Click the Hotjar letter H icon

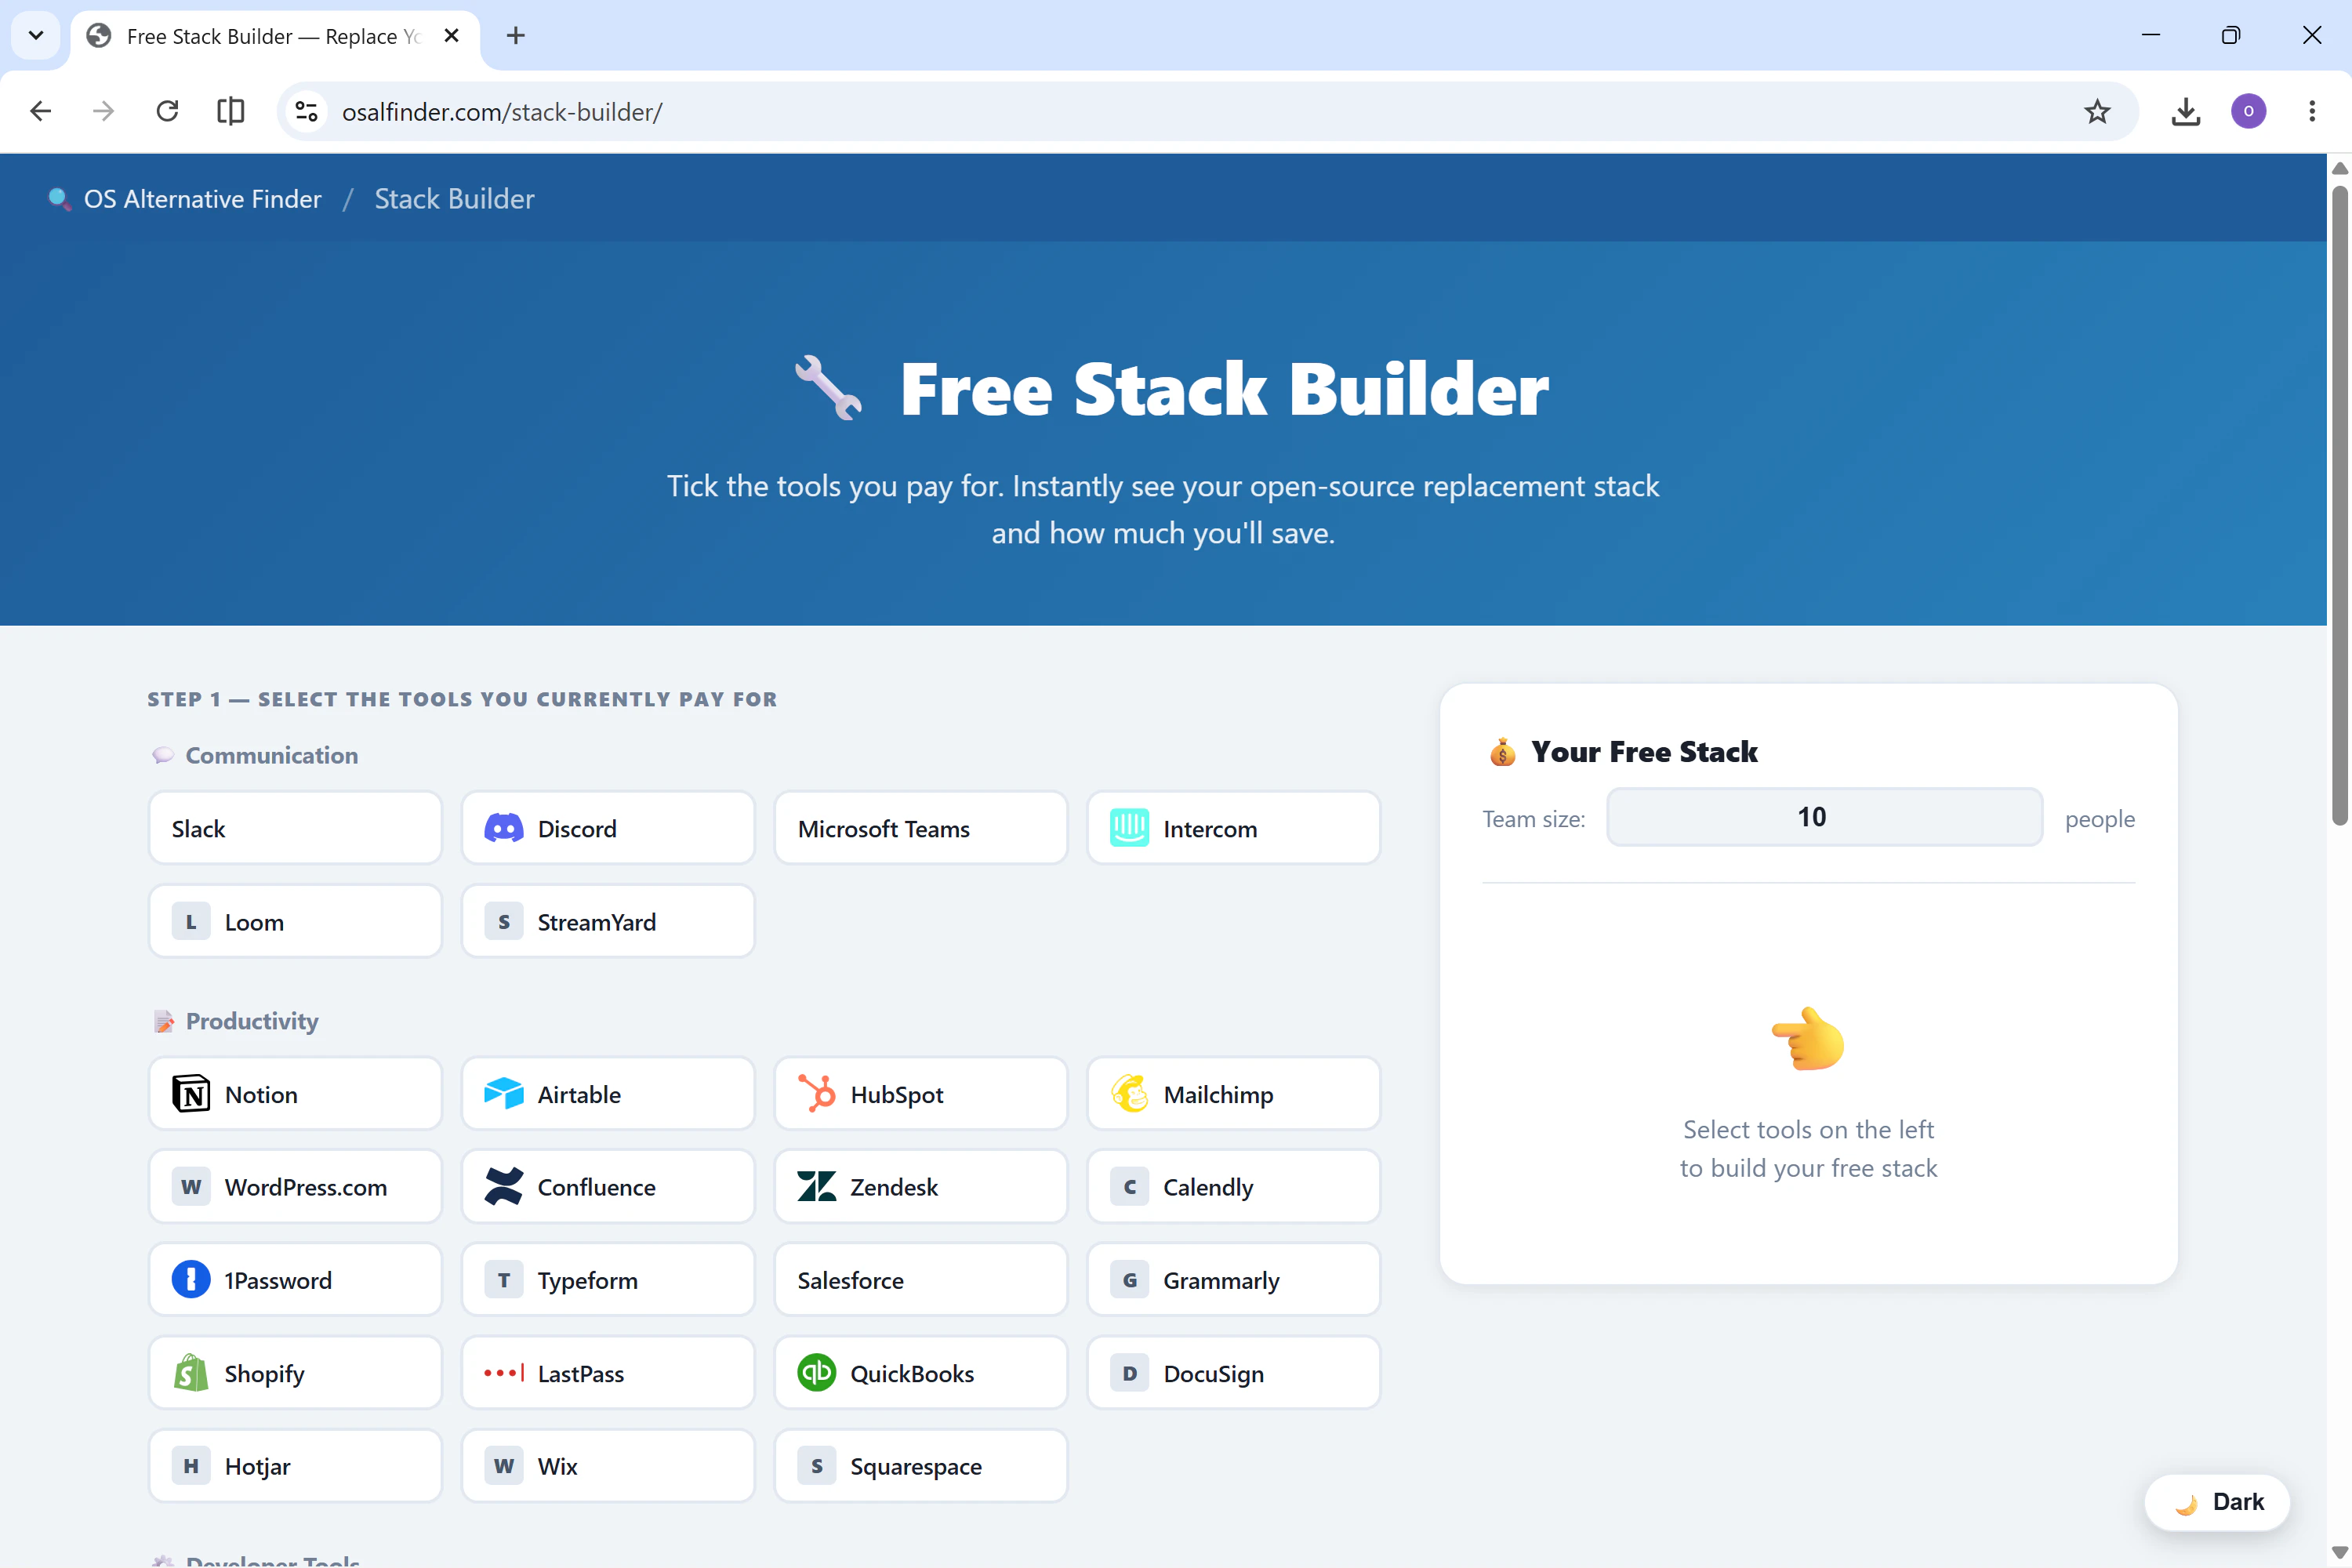point(191,1466)
